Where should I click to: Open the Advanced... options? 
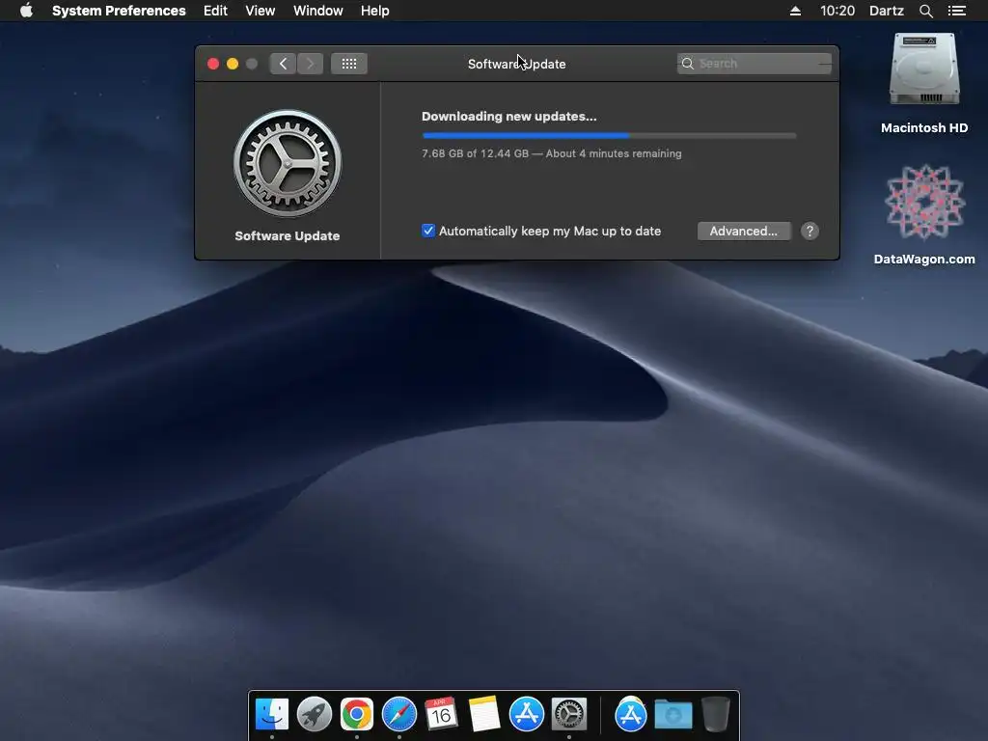744,232
